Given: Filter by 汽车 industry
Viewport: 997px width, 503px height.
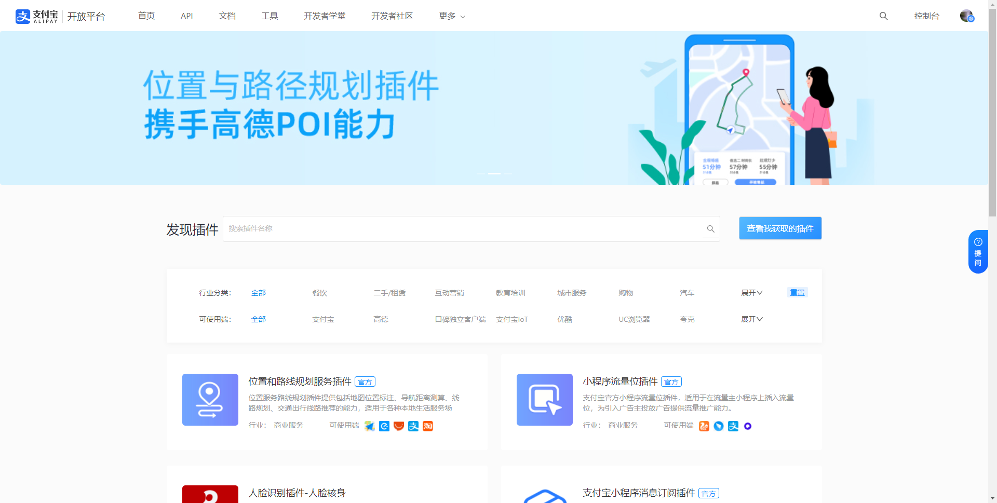Looking at the screenshot, I should click(688, 293).
